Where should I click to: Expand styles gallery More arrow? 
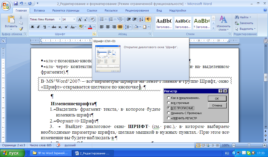point(213,29)
